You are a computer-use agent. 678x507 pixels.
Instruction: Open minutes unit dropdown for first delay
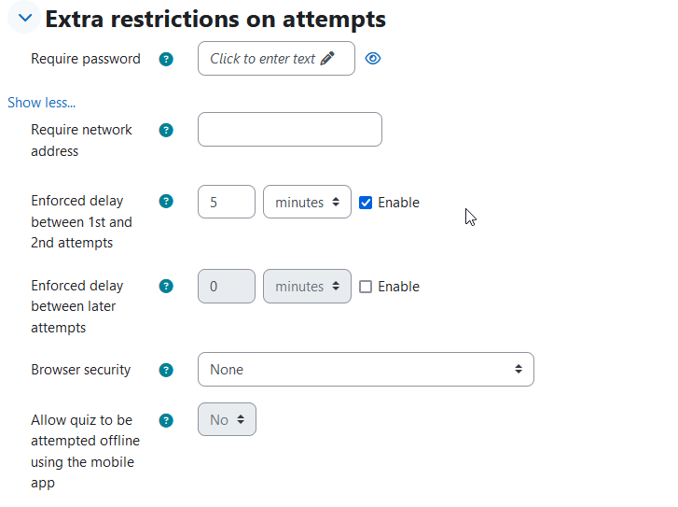tap(307, 202)
